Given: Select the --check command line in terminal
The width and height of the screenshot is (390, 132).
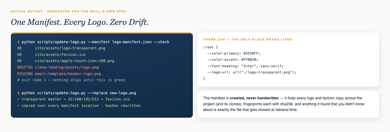Looking at the screenshot, I should tap(93, 42).
